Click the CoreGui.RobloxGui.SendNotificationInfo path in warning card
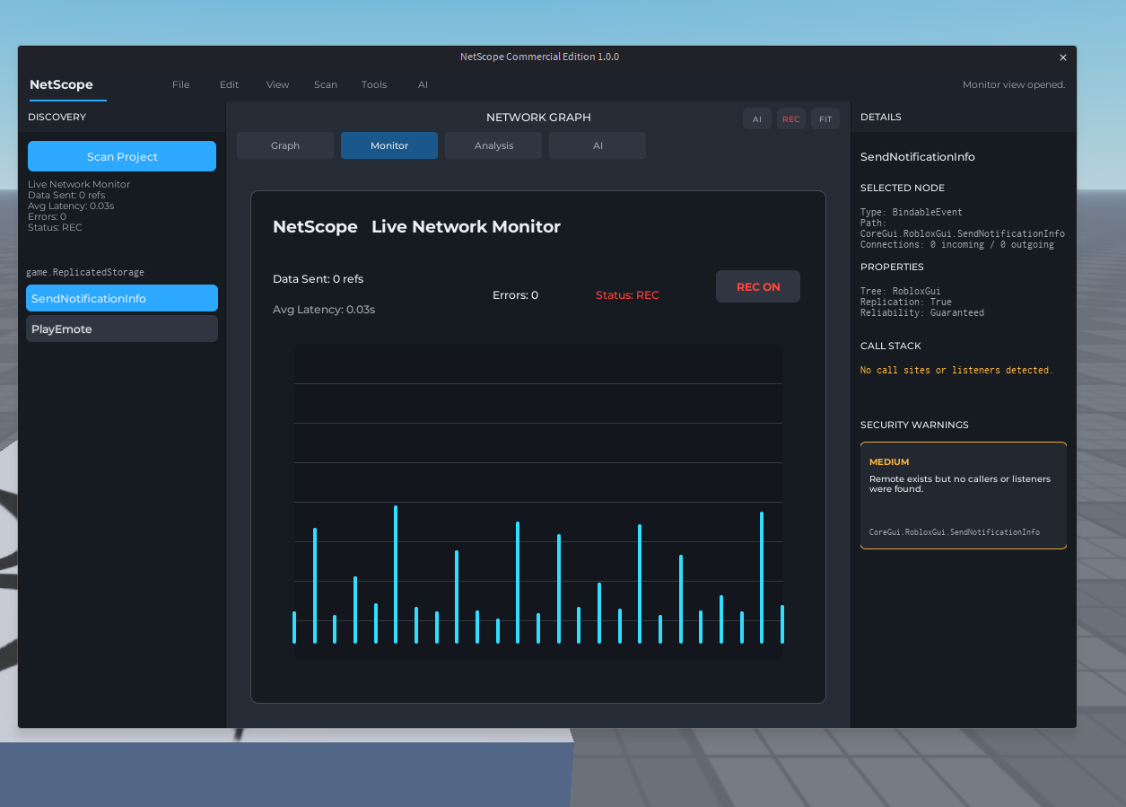This screenshot has width=1126, height=807. pyautogui.click(x=955, y=532)
